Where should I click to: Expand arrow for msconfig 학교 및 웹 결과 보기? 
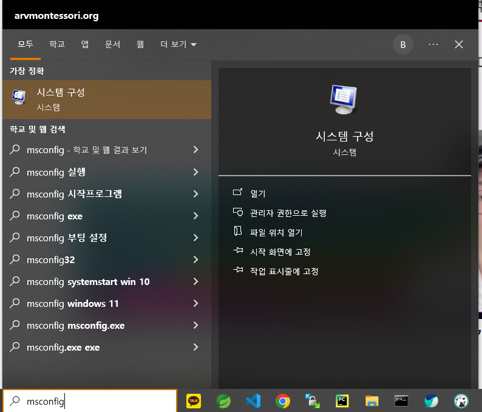tap(195, 149)
